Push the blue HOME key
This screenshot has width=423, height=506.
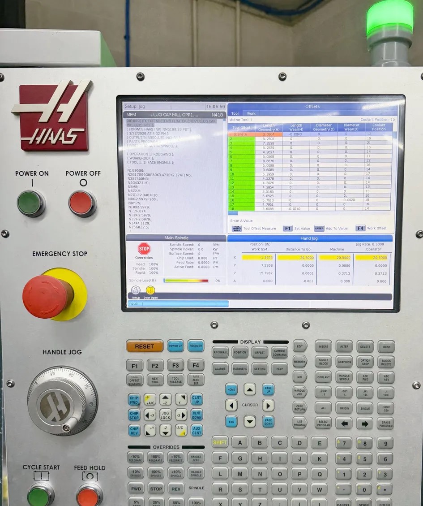(231, 389)
